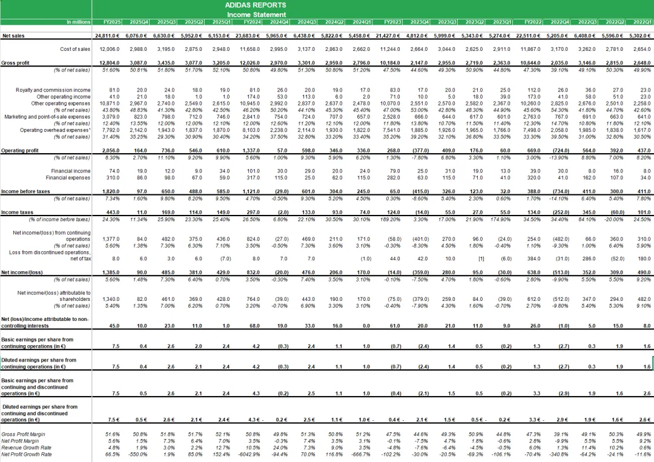The height and width of the screenshot is (462, 654).
Task: Select 2024Q4 revenue growth rate 24.0%
Action: tap(281, 448)
